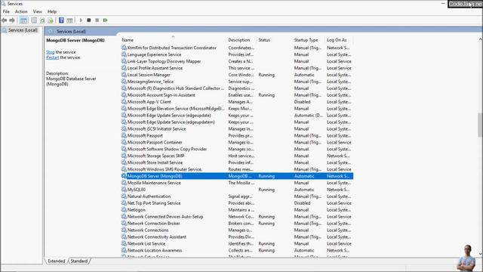Sort list by Status column header
The width and height of the screenshot is (483, 272).
pyautogui.click(x=264, y=40)
